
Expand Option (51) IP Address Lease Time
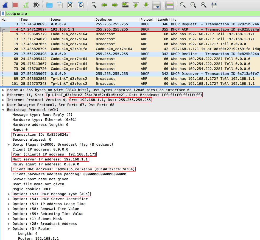(9, 204)
